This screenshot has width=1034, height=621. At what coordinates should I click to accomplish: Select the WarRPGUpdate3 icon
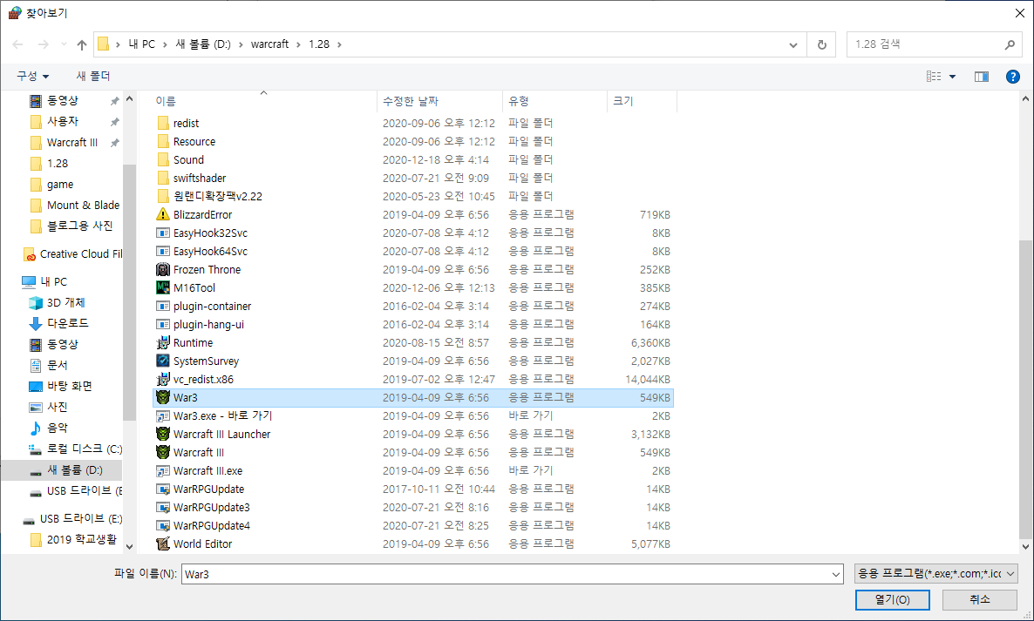tap(163, 507)
